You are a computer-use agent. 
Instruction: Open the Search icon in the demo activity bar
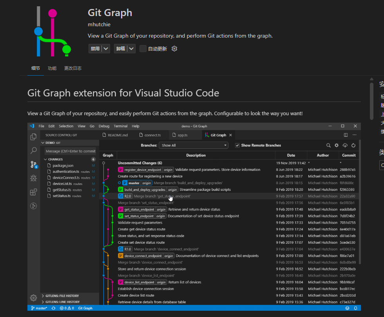point(34,150)
